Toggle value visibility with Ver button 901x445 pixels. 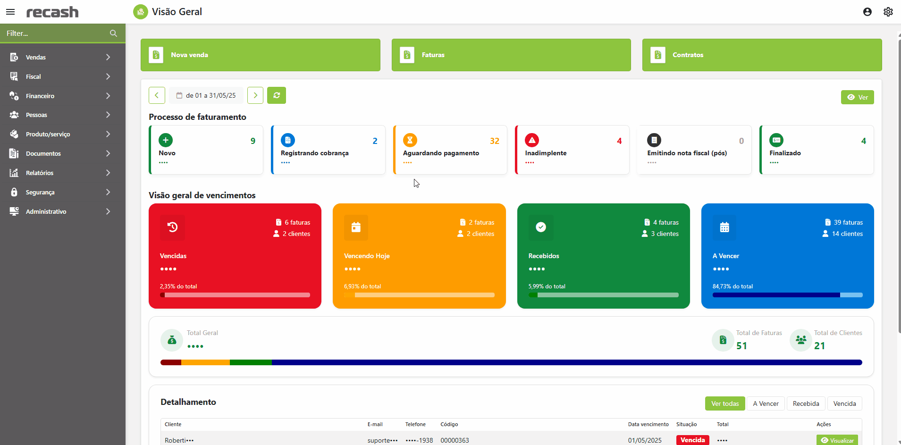[x=857, y=97]
